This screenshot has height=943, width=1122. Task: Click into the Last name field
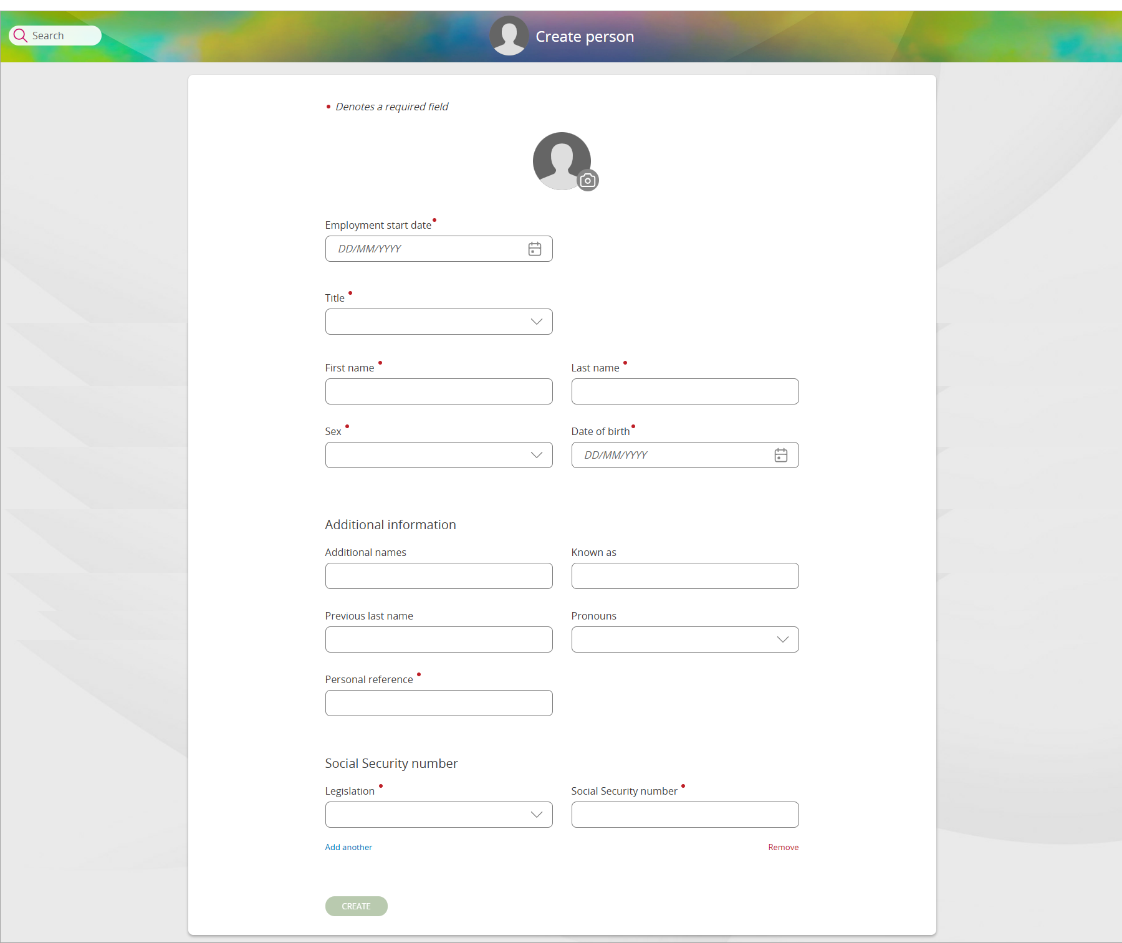[684, 391]
